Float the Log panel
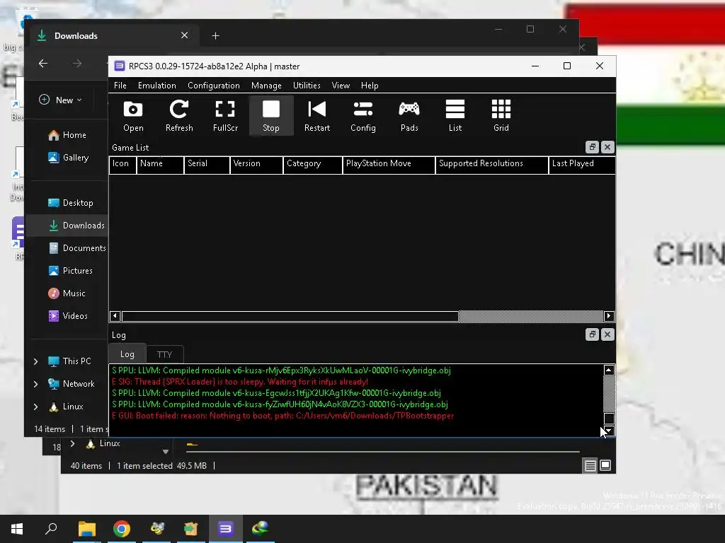The height and width of the screenshot is (543, 725). (x=593, y=334)
